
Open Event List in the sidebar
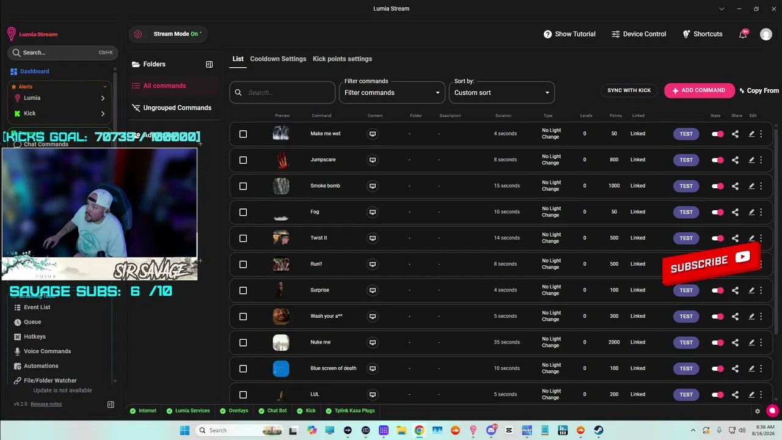(37, 307)
